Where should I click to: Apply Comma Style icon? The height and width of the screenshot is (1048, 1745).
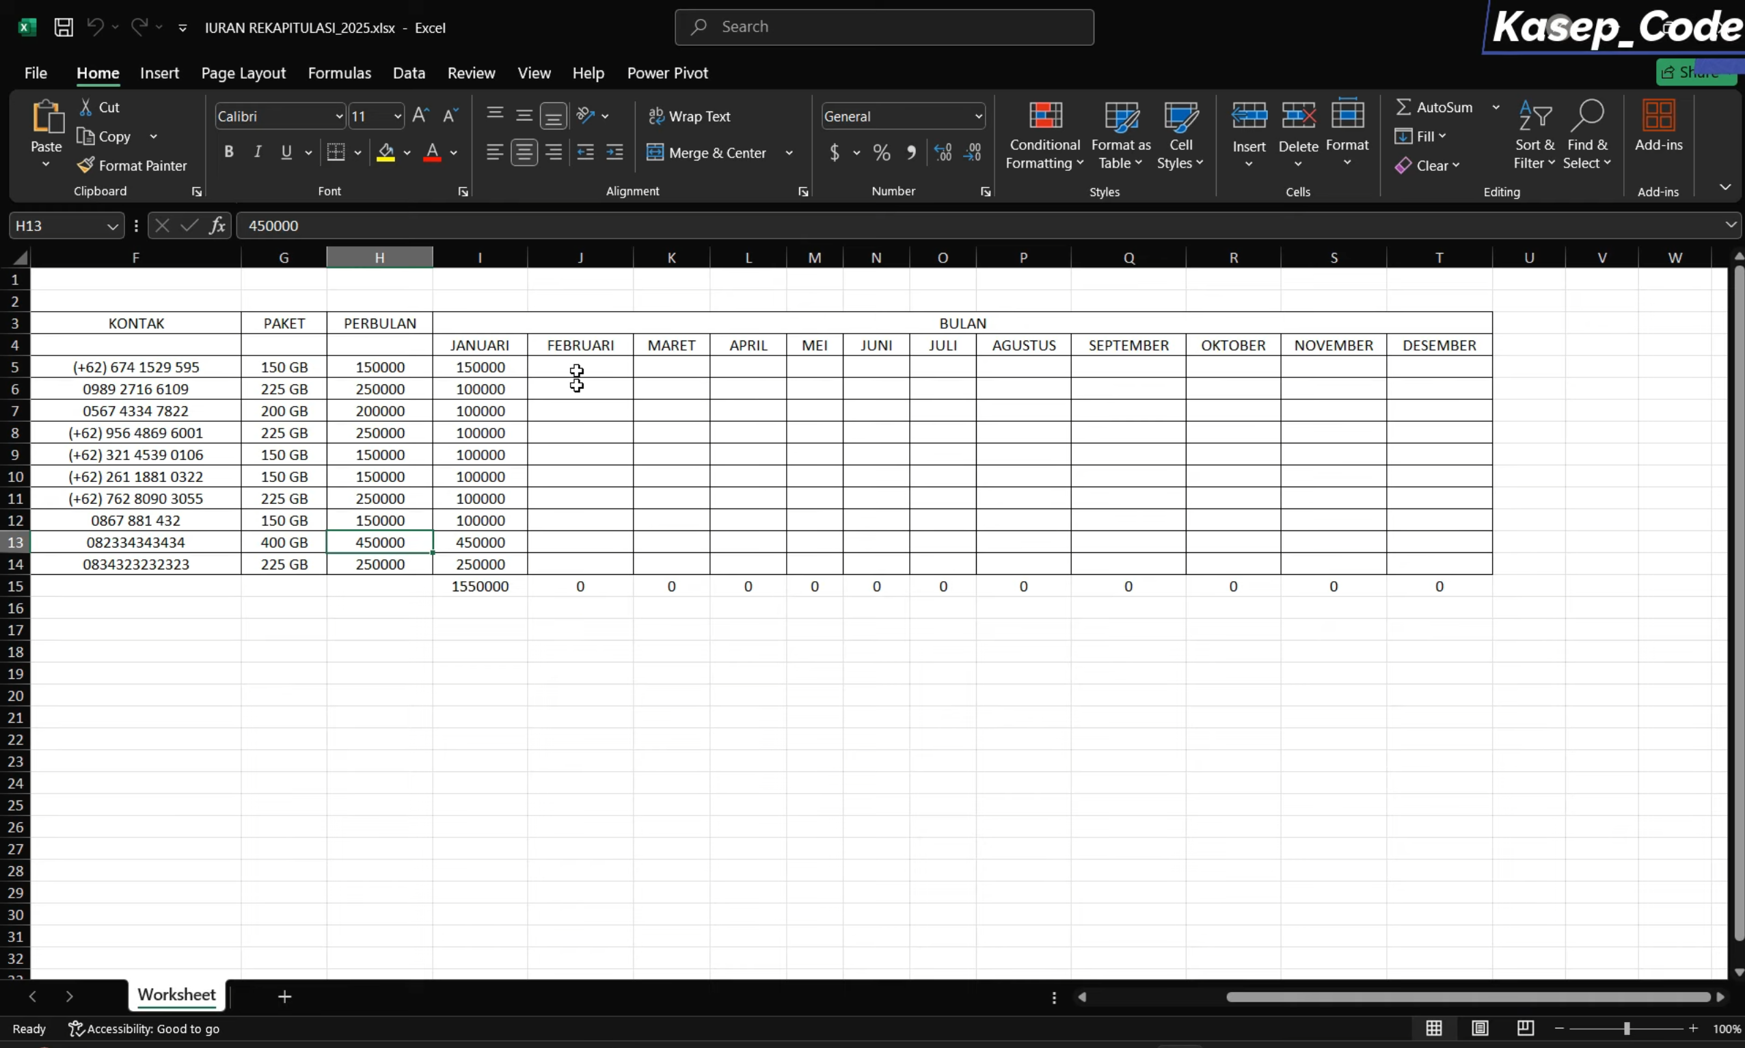[x=911, y=152]
